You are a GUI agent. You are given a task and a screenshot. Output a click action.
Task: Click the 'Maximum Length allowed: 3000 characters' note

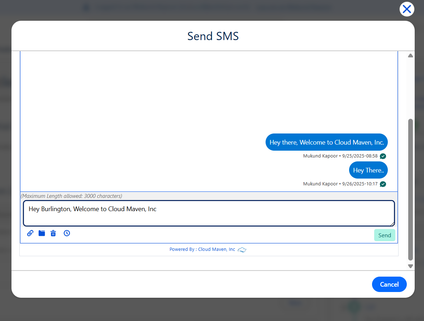point(71,196)
